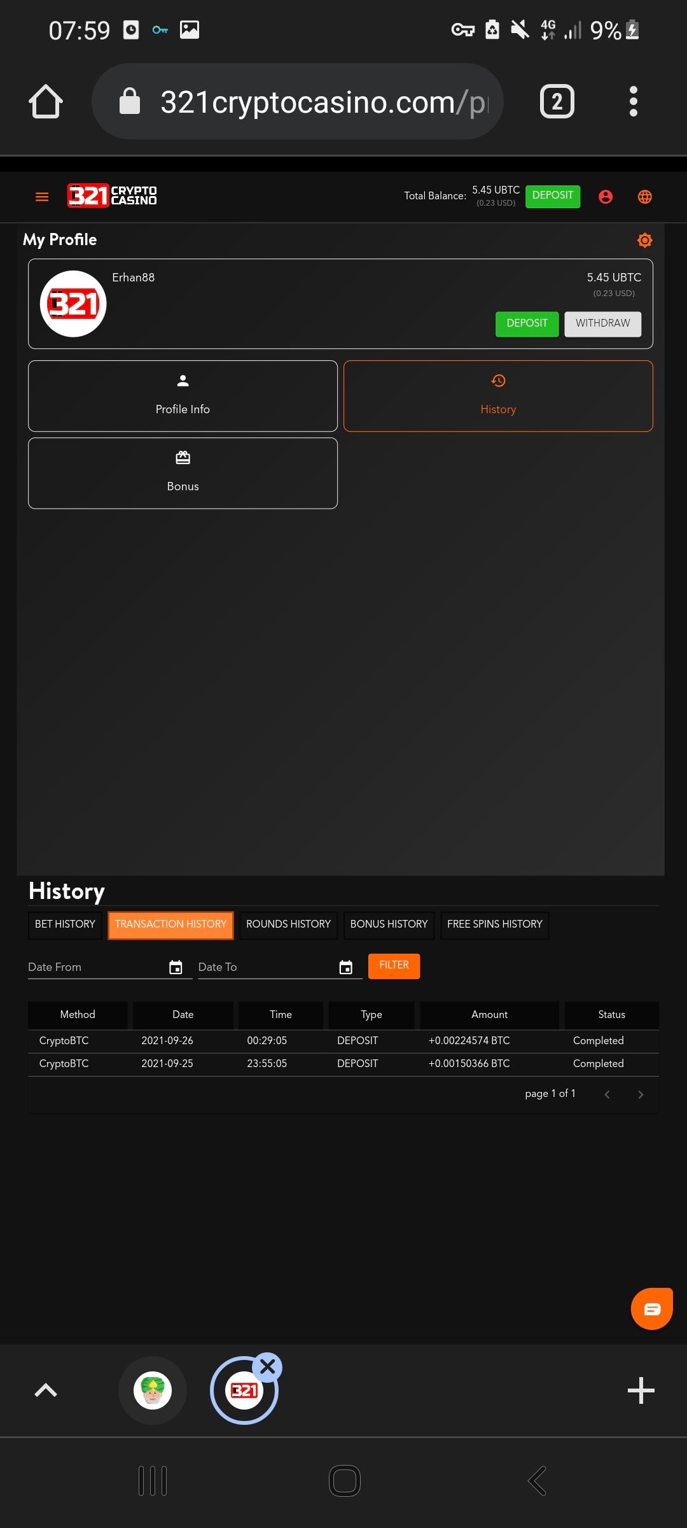Screen dimensions: 687x1528
Task: Close the 321 casino tab bubble
Action: pos(268,1367)
